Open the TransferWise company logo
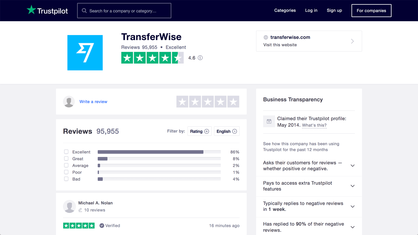 click(85, 53)
